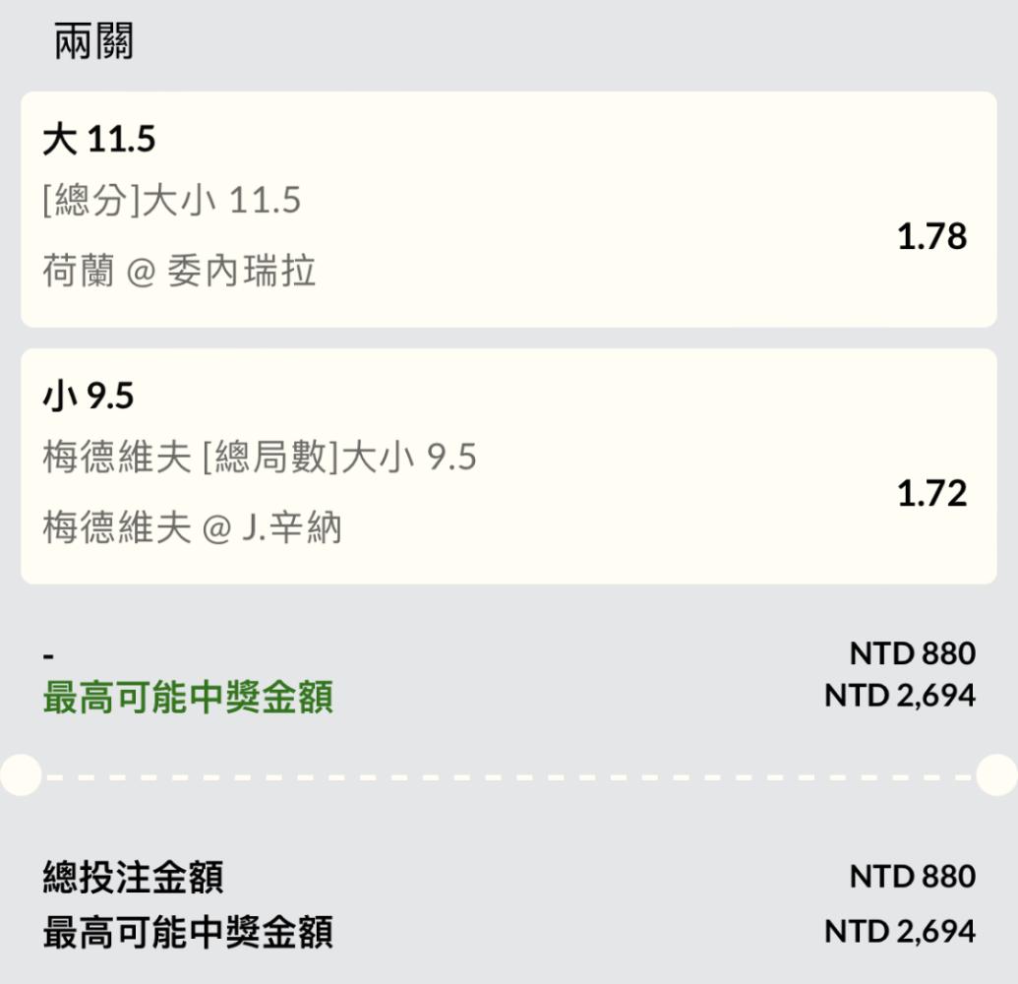The height and width of the screenshot is (984, 1018).
Task: Click the 1.72 odds value
Action: 931,494
